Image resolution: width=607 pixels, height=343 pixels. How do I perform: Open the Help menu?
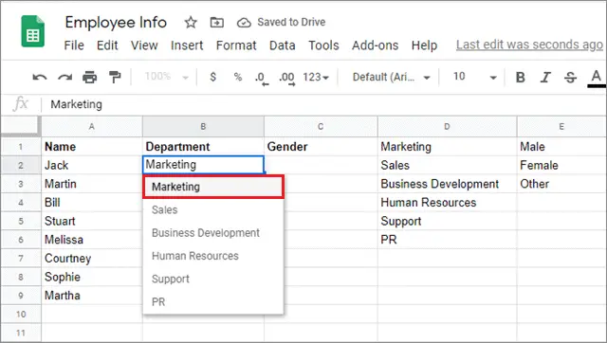pos(424,45)
